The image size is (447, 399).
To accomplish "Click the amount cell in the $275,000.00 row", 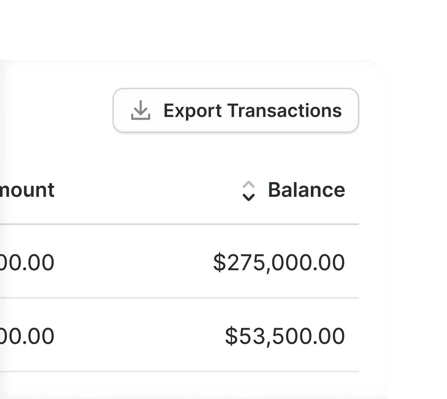I will pyautogui.click(x=27, y=263).
